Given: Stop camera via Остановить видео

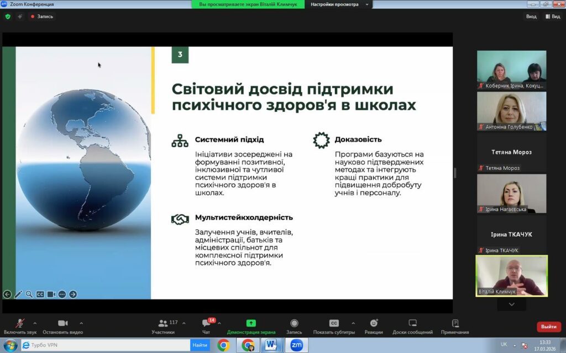Looking at the screenshot, I should point(62,325).
